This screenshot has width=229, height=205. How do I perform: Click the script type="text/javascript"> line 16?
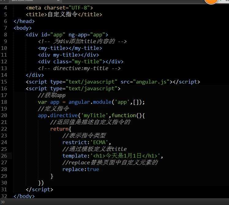73,88
